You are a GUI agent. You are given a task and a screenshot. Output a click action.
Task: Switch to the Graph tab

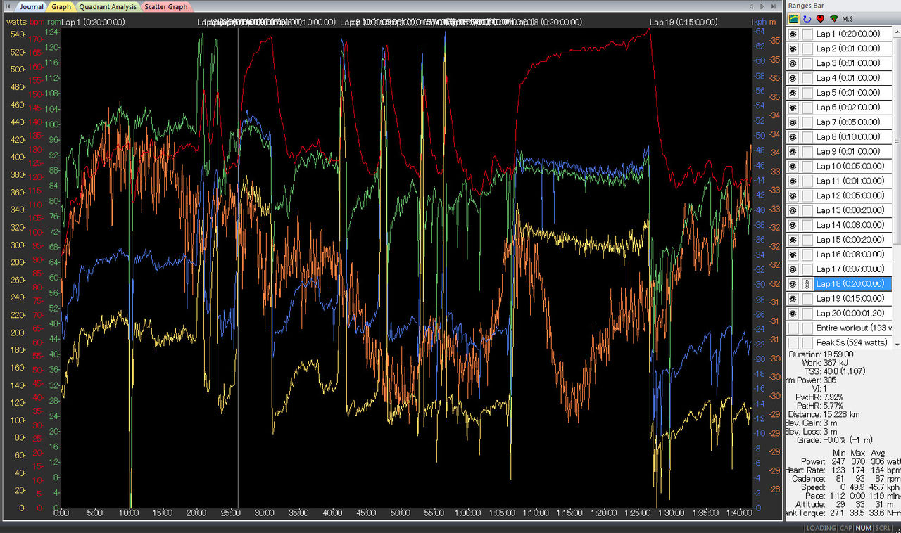tap(61, 6)
